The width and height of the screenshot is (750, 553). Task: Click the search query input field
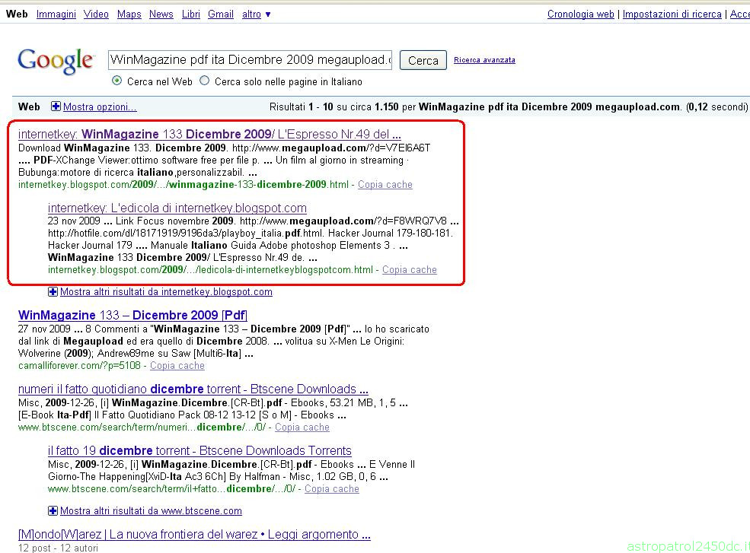pyautogui.click(x=251, y=60)
